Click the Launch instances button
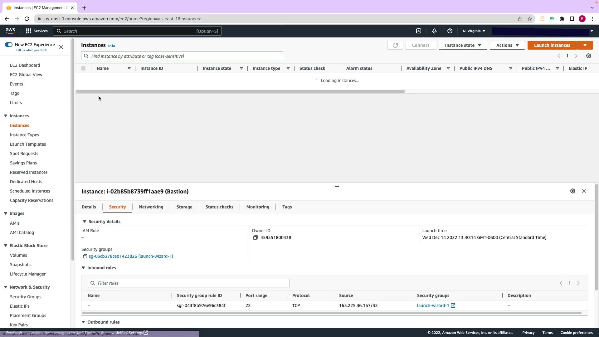Image resolution: width=599 pixels, height=337 pixels. click(x=552, y=45)
